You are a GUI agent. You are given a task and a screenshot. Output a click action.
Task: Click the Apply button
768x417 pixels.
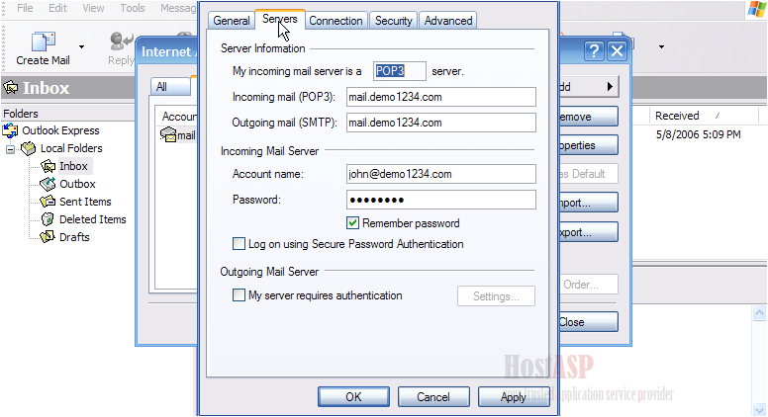[513, 397]
